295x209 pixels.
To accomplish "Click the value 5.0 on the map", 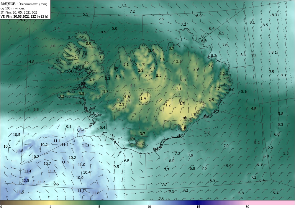I will (x=114, y=29).
